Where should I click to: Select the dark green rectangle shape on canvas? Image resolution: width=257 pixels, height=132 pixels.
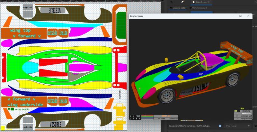121,25
